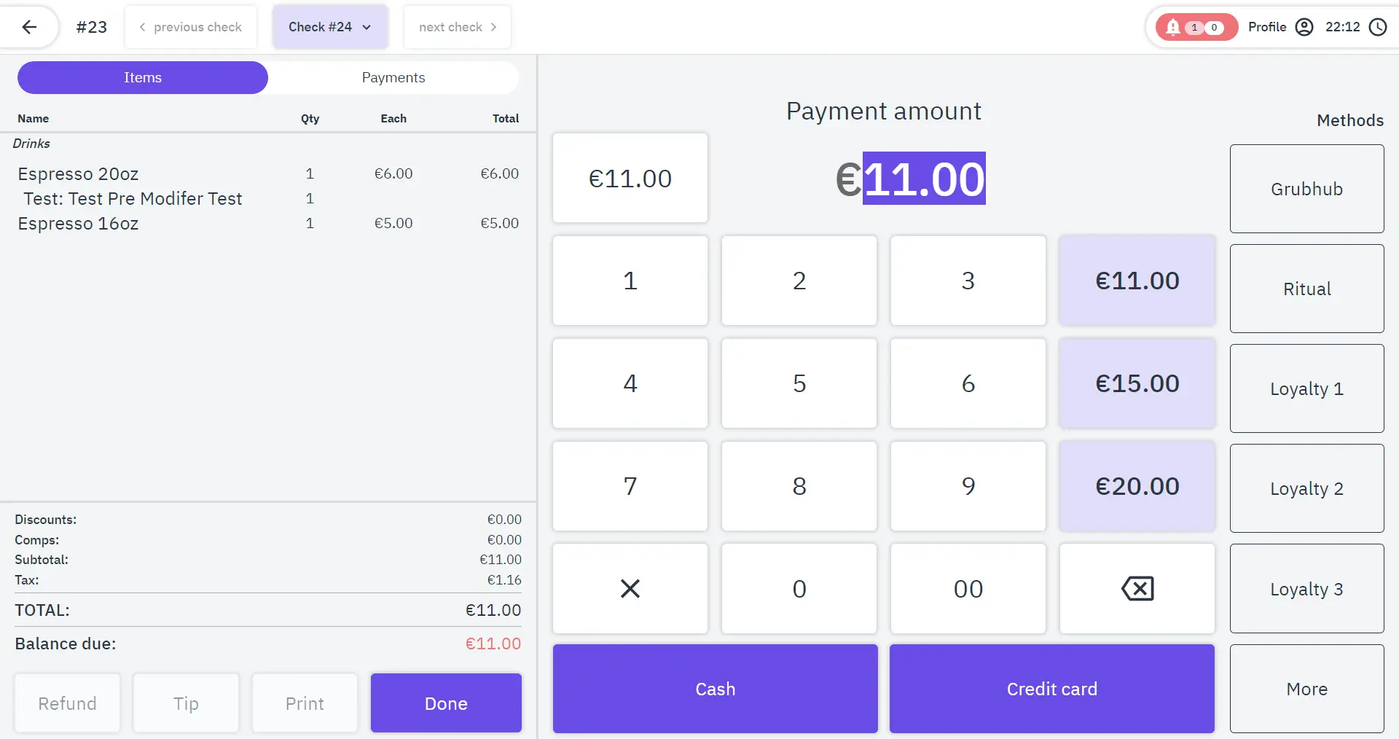Expand the Check #24 dropdown
The width and height of the screenshot is (1399, 739).
tap(330, 27)
